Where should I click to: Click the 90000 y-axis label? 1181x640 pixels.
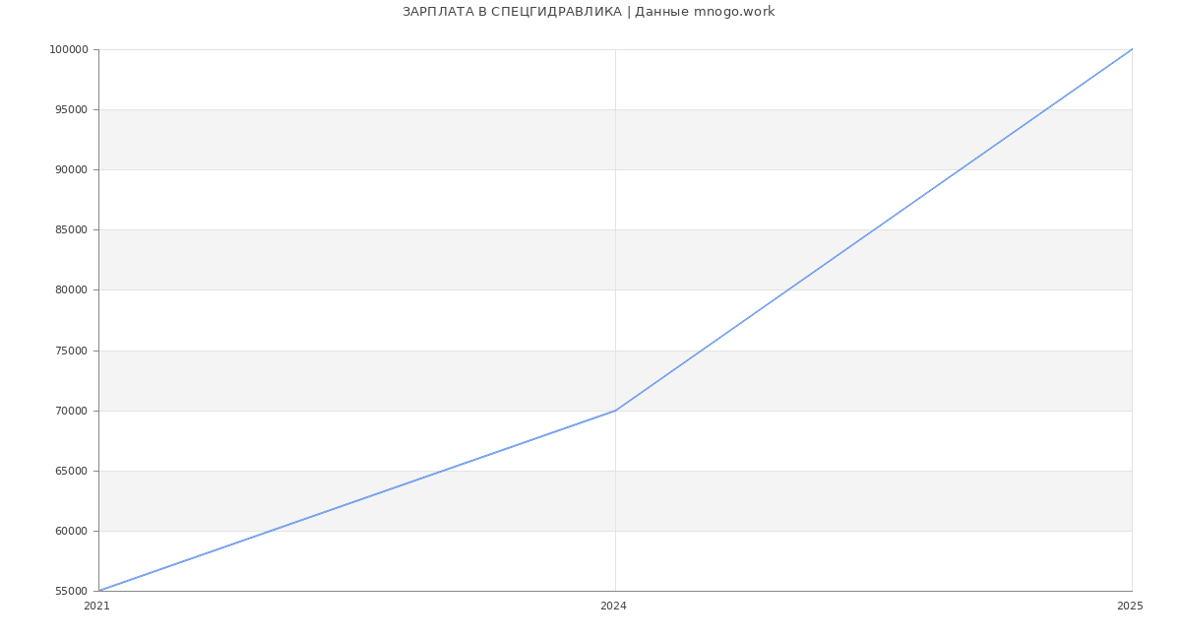point(71,169)
